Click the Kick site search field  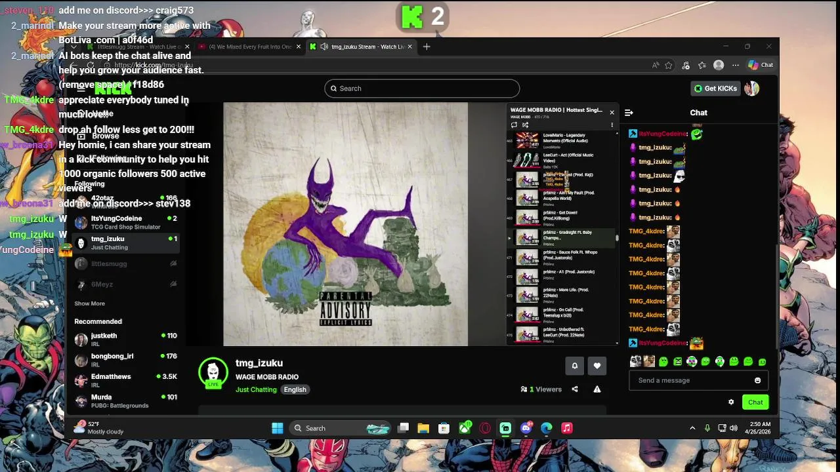point(422,88)
